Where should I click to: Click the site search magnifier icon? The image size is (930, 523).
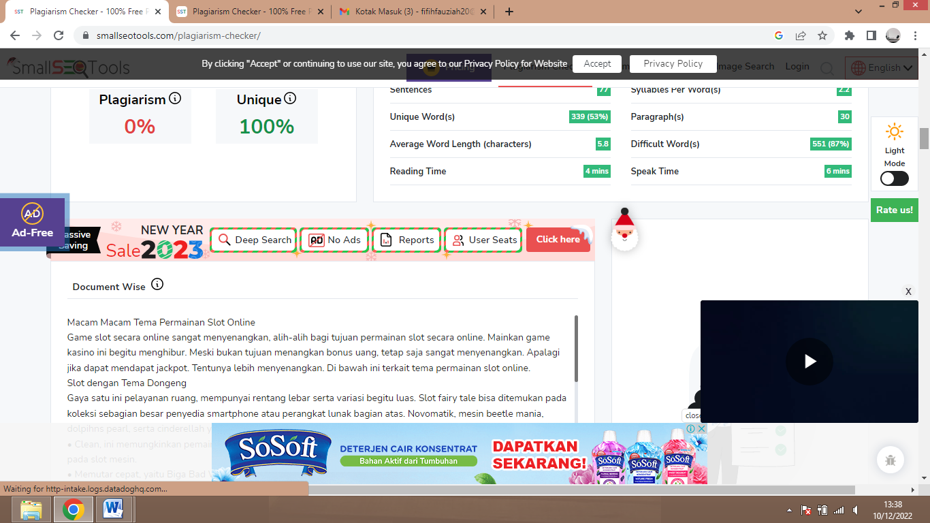click(827, 68)
